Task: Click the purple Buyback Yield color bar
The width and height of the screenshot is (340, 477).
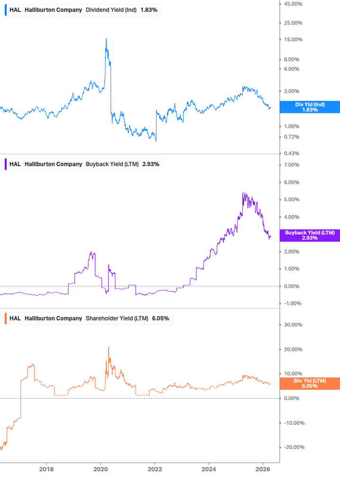Action: click(x=6, y=164)
